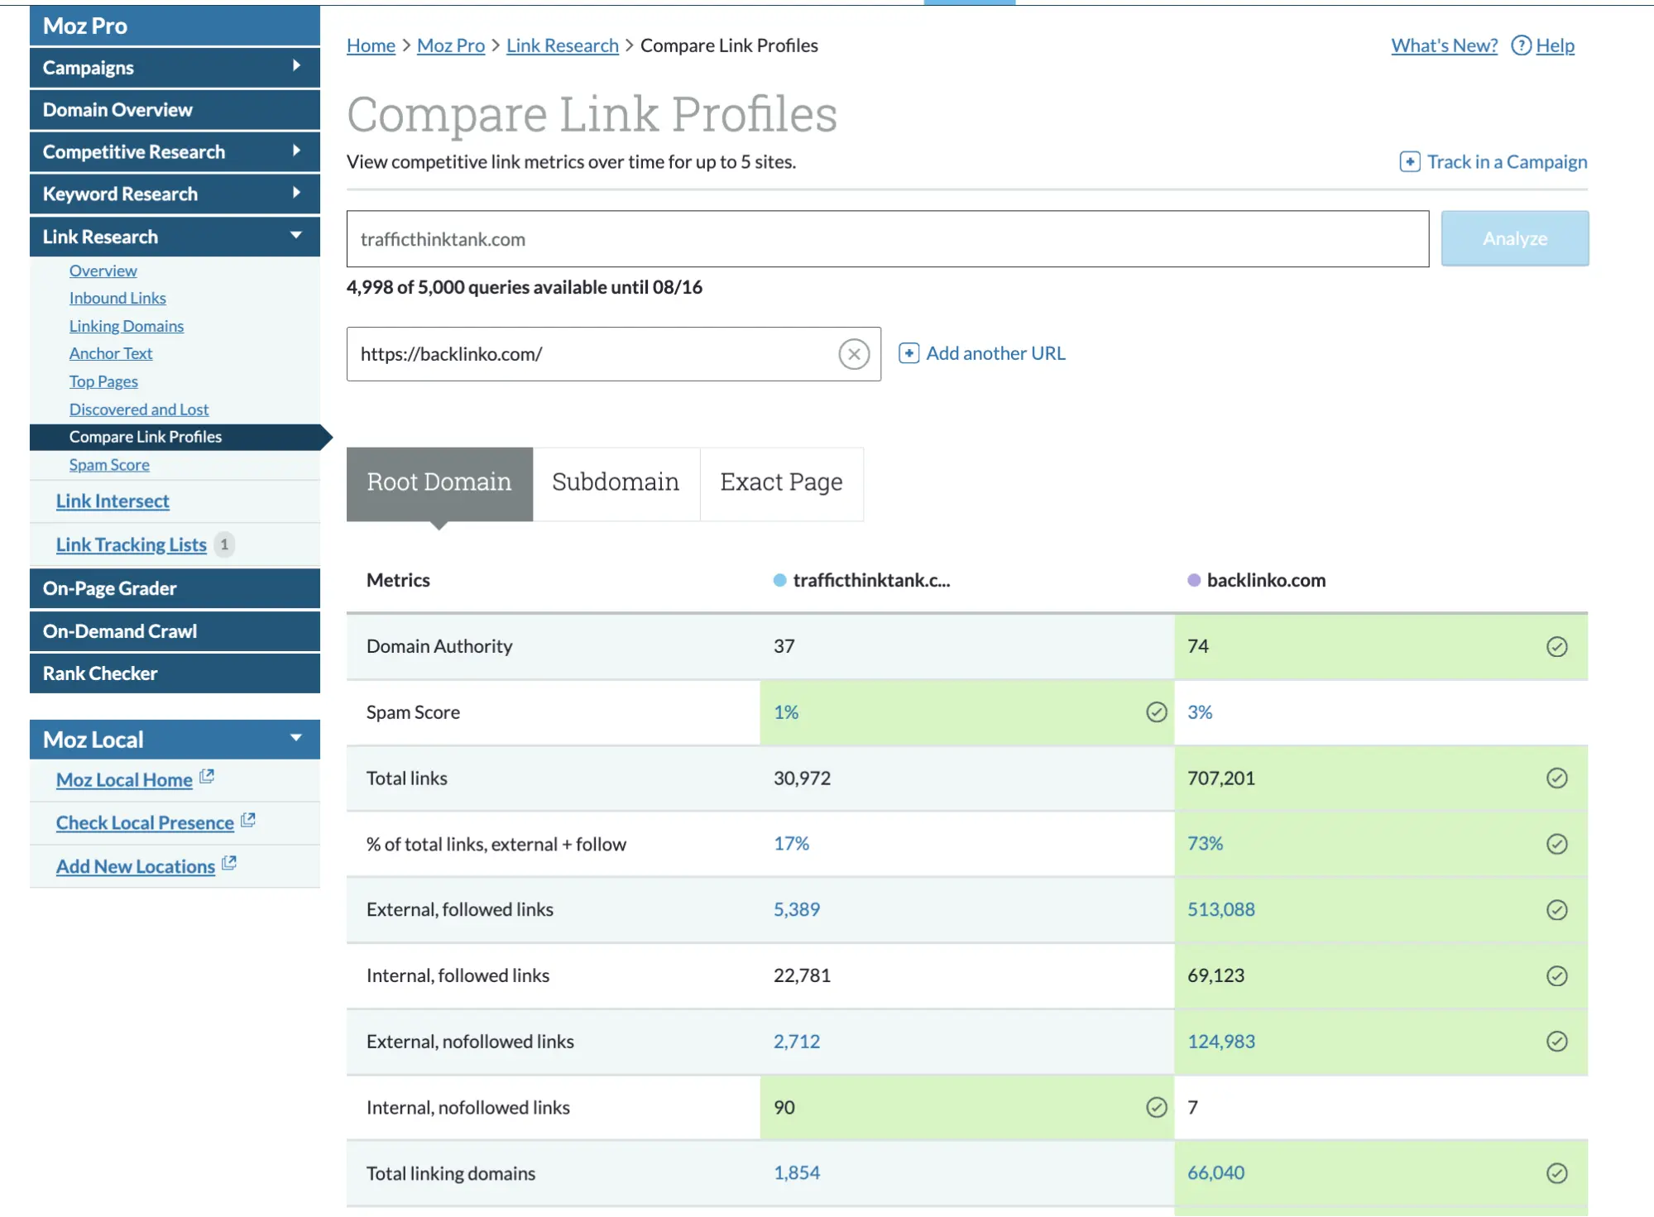The image size is (1654, 1217).
Task: Open Moz Local Home external link icon
Action: [x=208, y=776]
